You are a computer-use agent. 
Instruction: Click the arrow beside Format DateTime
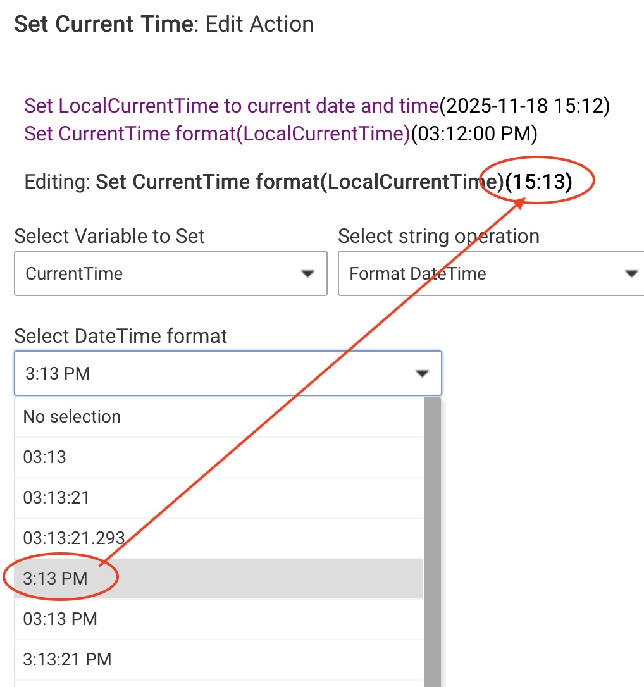click(631, 274)
